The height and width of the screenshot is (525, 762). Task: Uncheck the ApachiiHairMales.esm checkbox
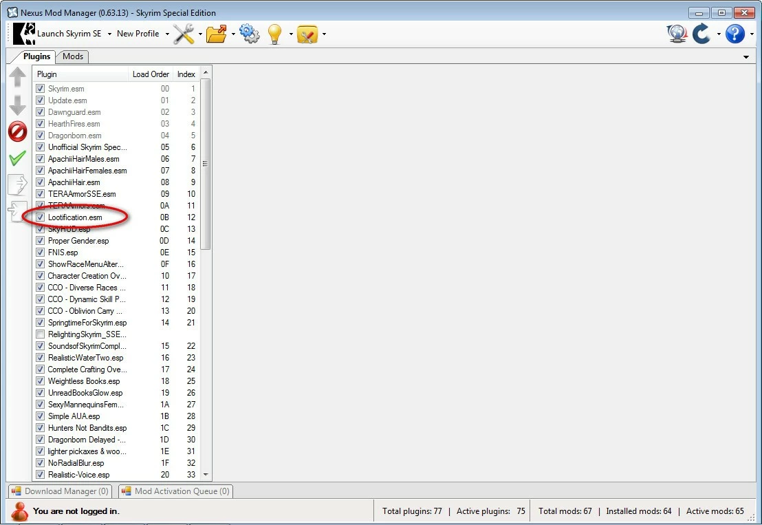pyautogui.click(x=41, y=159)
